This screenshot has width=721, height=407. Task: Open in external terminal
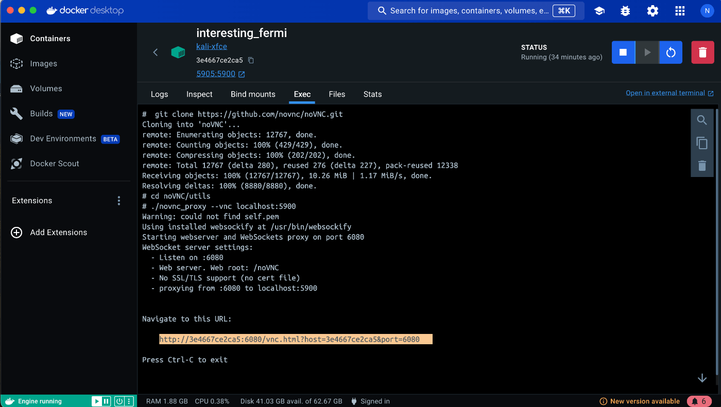[669, 93]
